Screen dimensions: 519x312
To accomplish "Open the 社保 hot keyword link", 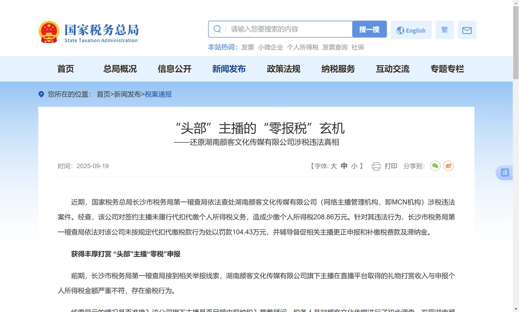I will [x=359, y=47].
